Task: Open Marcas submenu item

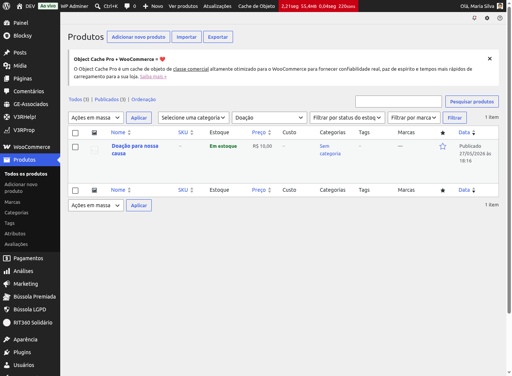Action: tap(12, 202)
